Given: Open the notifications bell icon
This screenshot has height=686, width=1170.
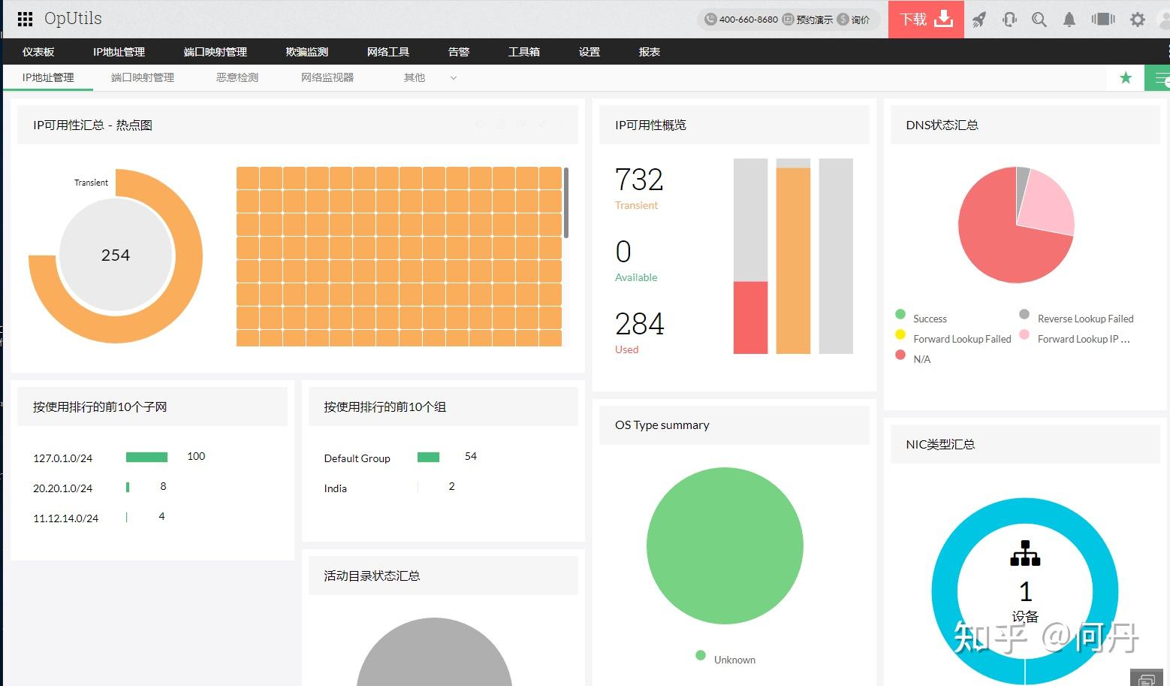Looking at the screenshot, I should [1069, 20].
